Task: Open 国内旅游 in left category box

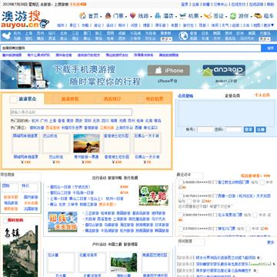Action: [31, 197]
